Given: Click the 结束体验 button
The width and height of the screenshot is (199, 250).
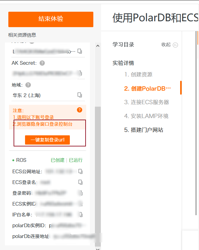Looking at the screenshot, I should coord(51,19).
